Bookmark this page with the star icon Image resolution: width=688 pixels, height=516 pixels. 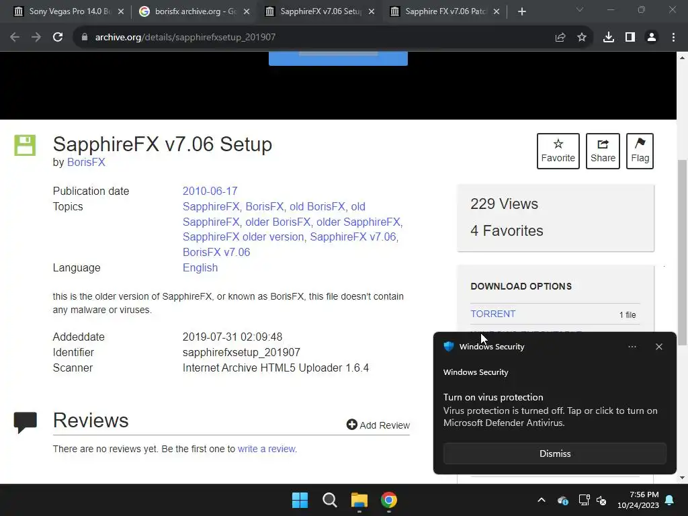coord(582,38)
